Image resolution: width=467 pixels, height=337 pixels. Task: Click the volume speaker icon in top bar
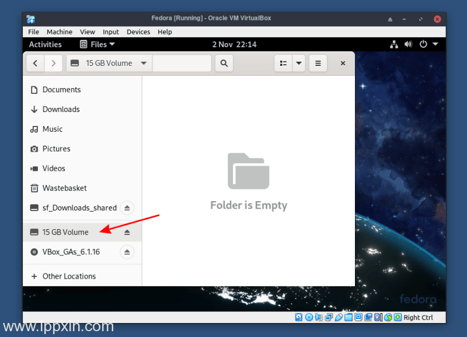[408, 44]
